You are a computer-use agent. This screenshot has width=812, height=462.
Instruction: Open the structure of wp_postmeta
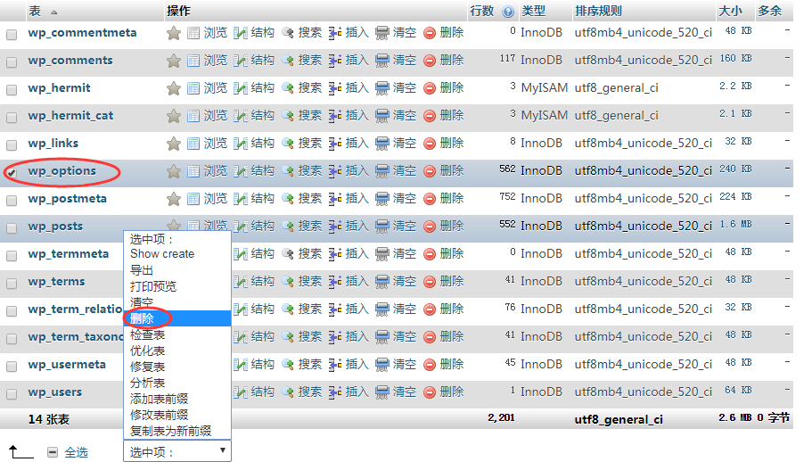[254, 199]
